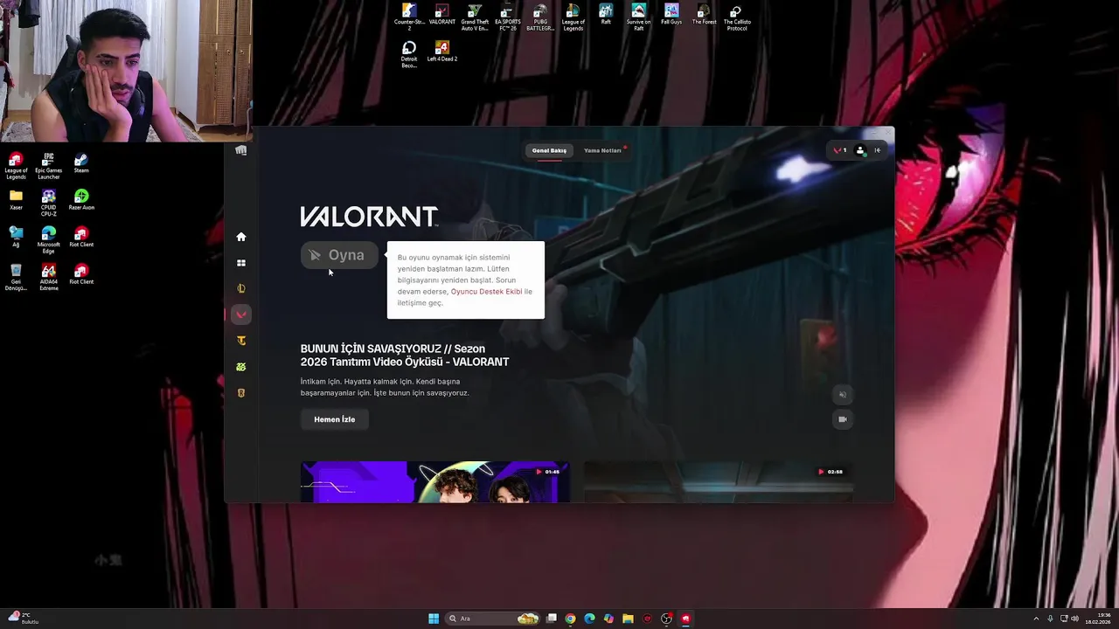Click the VALORANT logo title
1119x629 pixels.
(x=369, y=217)
